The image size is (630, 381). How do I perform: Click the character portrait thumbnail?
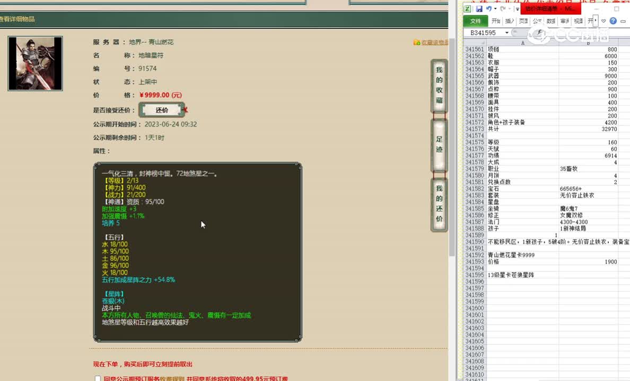pyautogui.click(x=35, y=63)
